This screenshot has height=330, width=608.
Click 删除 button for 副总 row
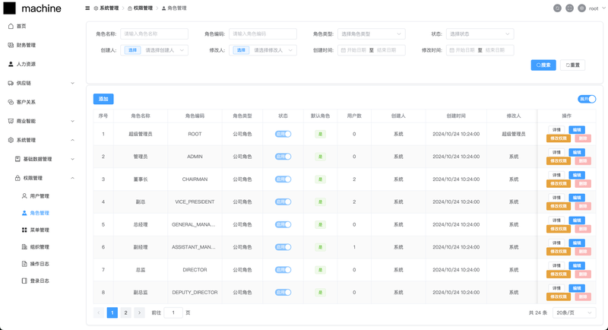pos(582,206)
